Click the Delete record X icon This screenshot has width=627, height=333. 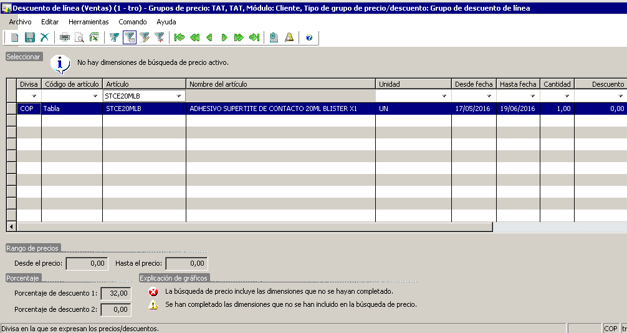click(44, 37)
